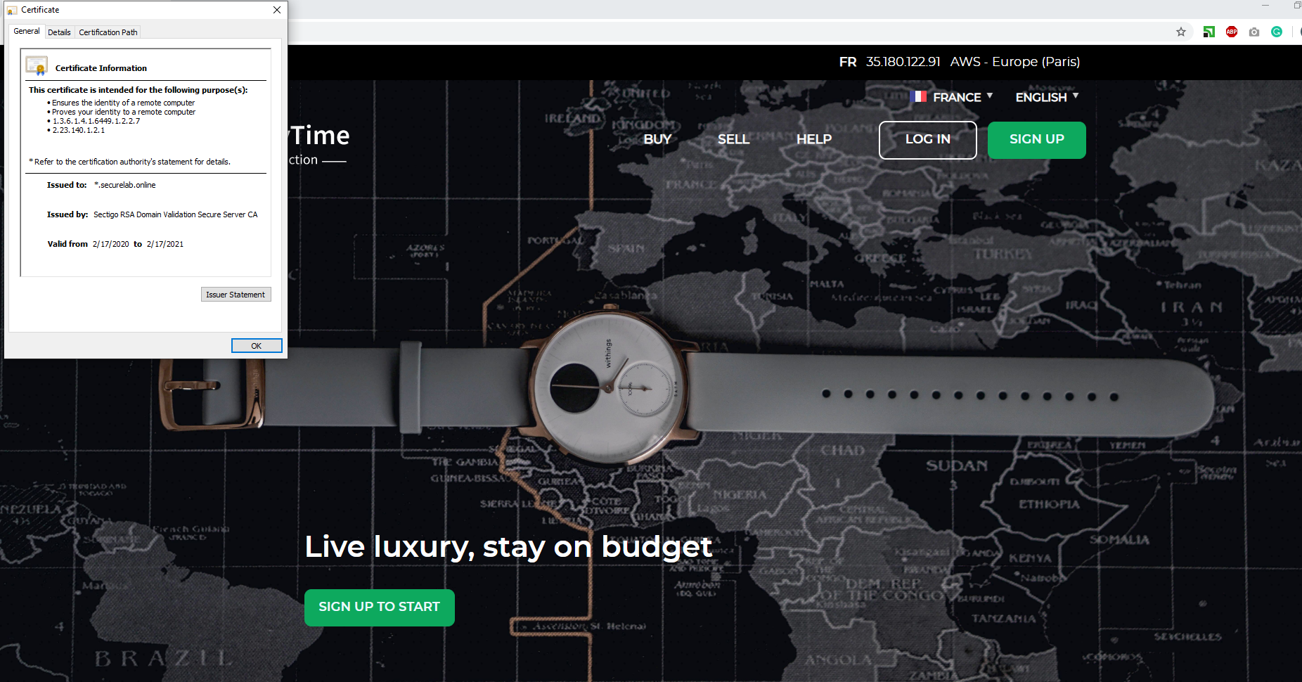Minimize the browser window
This screenshot has height=682, width=1302.
(1265, 6)
